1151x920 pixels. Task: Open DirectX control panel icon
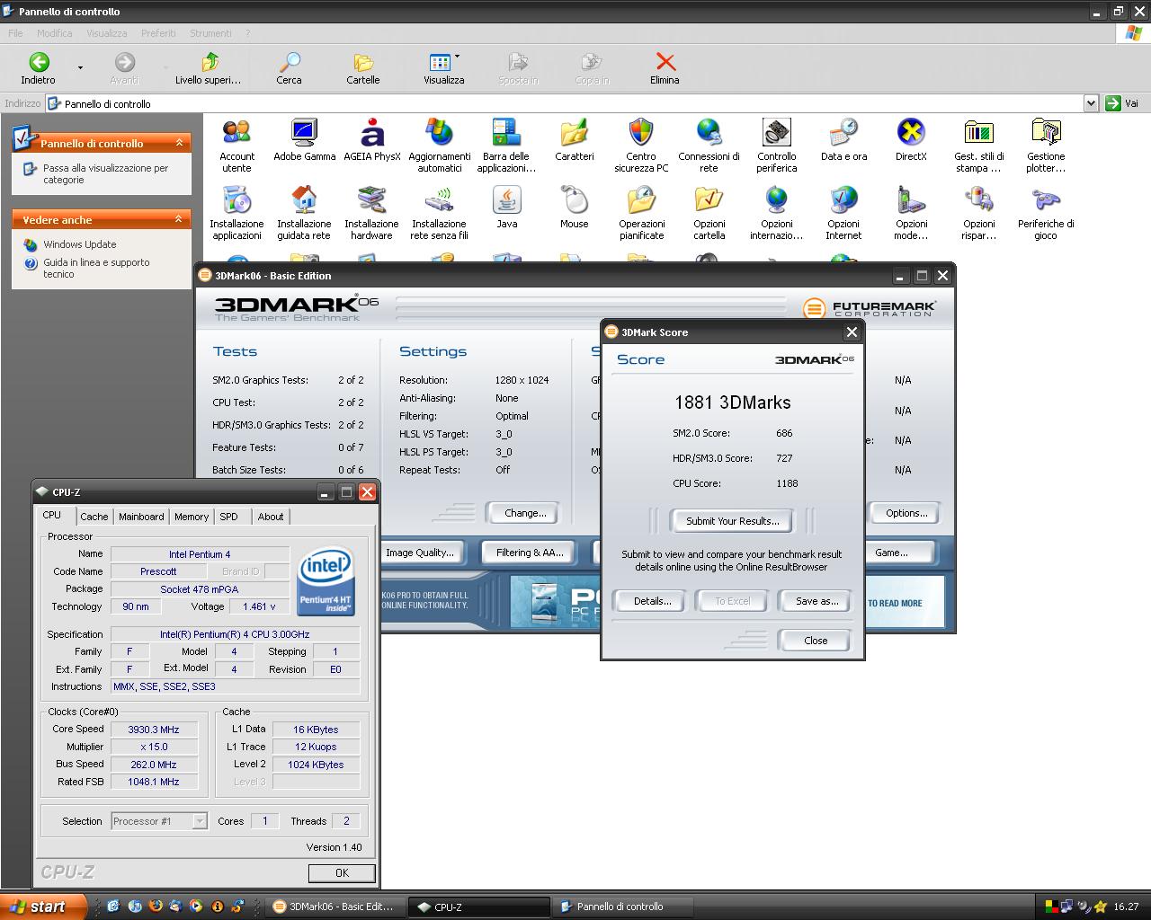click(911, 139)
